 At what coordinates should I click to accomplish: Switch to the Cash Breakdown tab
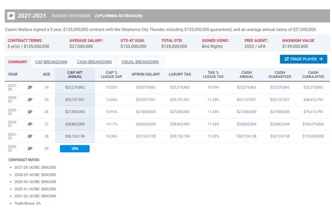(94, 62)
